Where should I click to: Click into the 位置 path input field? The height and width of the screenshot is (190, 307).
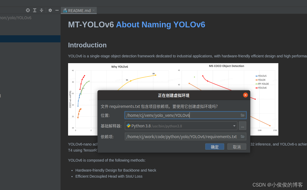[181, 115]
